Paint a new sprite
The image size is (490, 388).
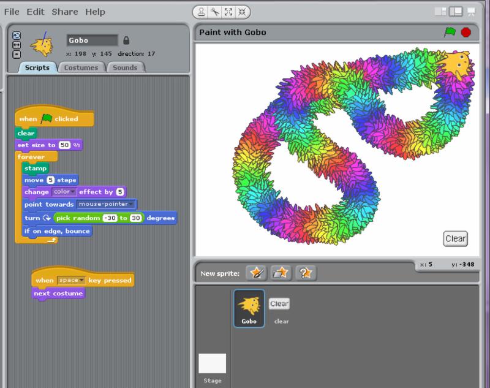click(x=256, y=273)
